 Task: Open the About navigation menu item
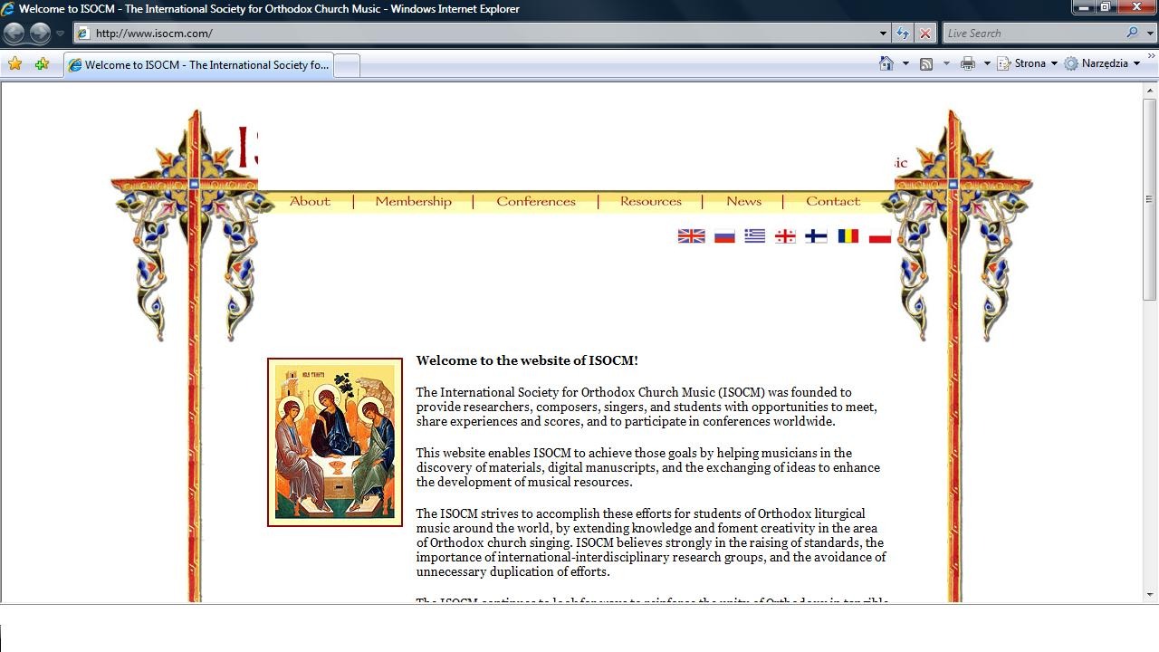[310, 201]
